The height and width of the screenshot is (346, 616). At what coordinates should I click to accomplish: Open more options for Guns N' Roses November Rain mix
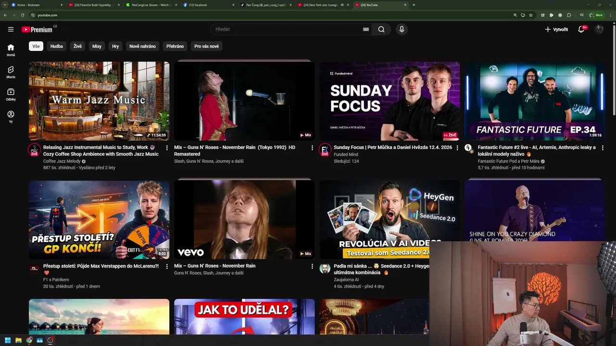pos(312,266)
